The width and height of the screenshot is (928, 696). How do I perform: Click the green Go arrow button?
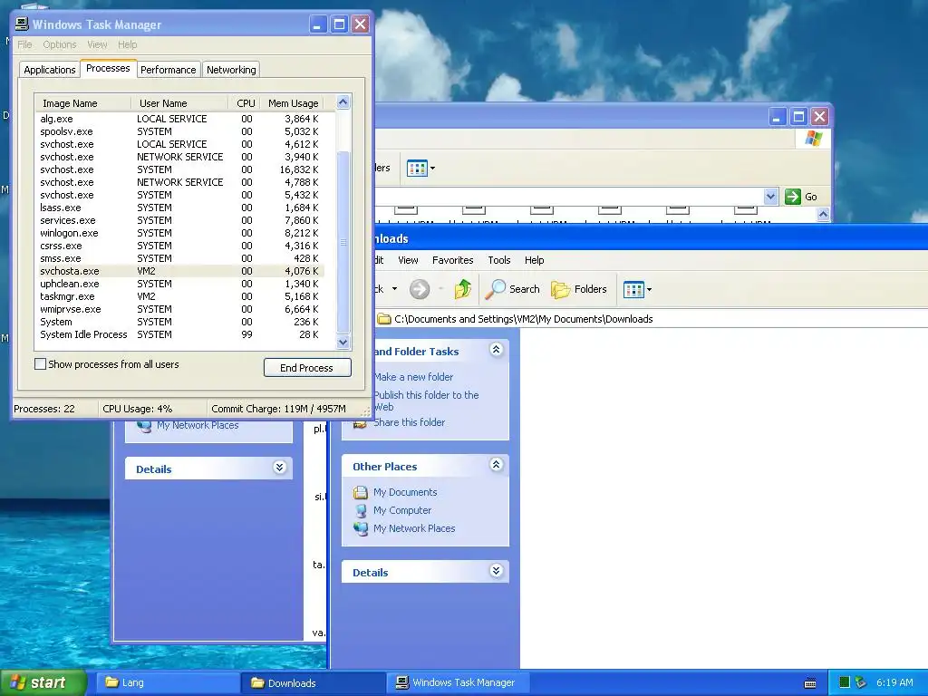(x=792, y=197)
